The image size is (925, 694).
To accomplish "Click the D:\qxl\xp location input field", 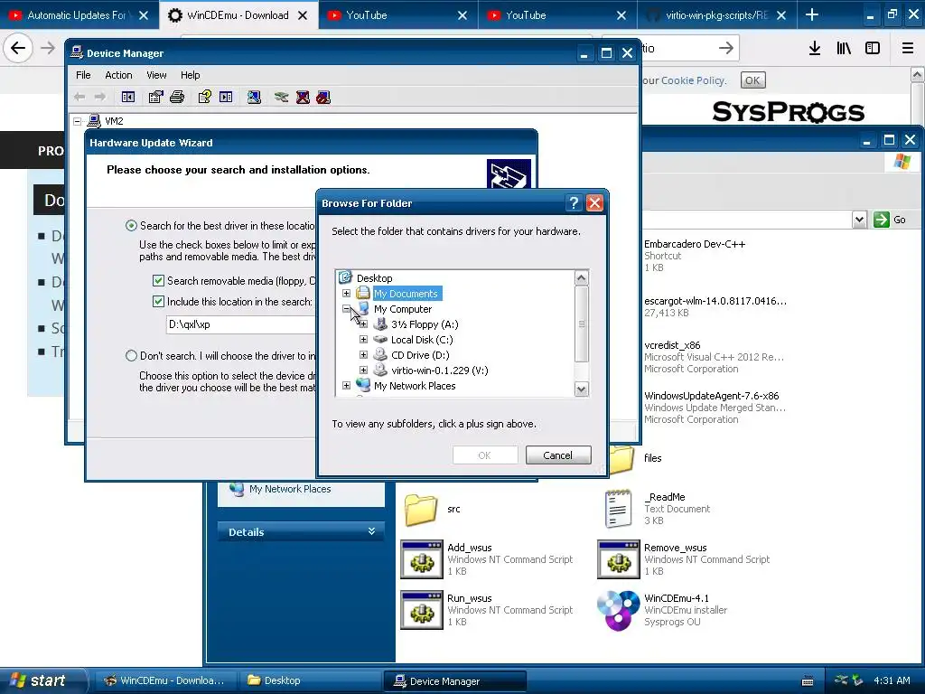I will point(241,324).
